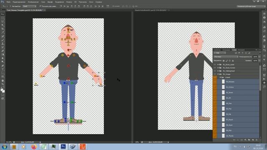Select the 10_Thumb layer
Viewport: 267px width, 150px height.
point(236,136)
